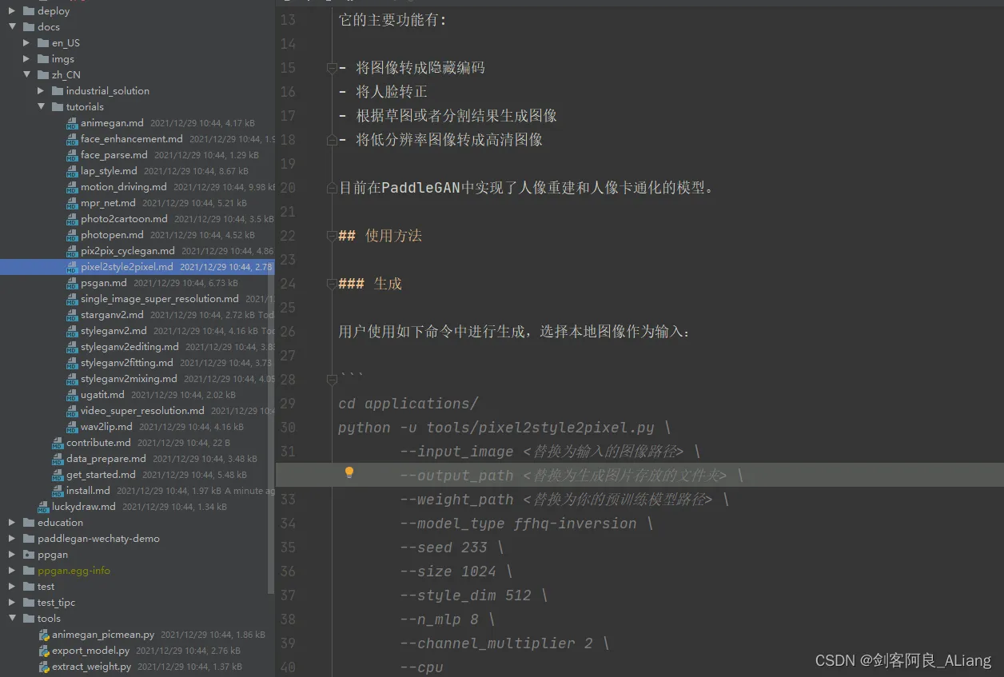Screen dimensions: 1004x677
Task: Click the extract_weight.py Python file icon
Action: point(44,667)
